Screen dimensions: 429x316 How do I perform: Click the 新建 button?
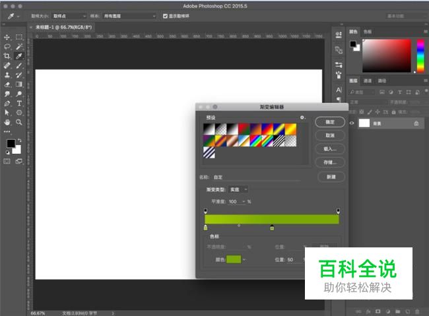[x=330, y=177]
